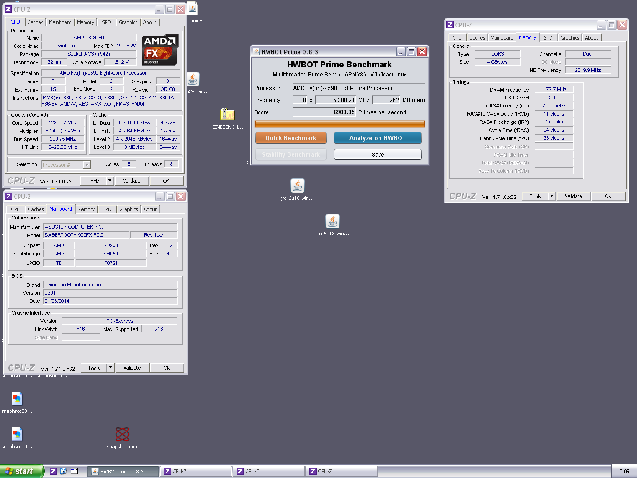Click the Southbridge value SB950
Image resolution: width=637 pixels, height=478 pixels.
point(111,254)
